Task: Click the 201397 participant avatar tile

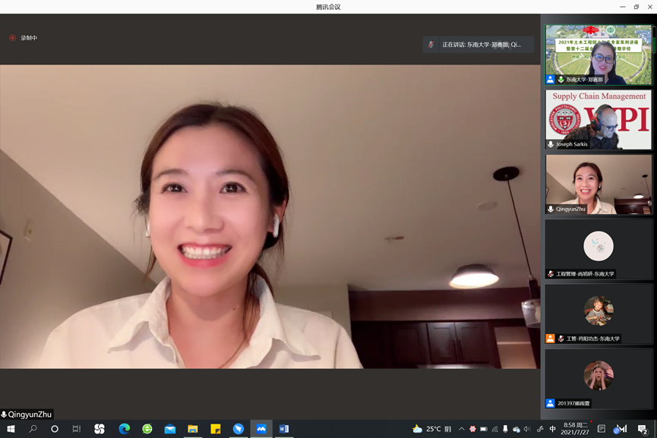Action: click(599, 375)
